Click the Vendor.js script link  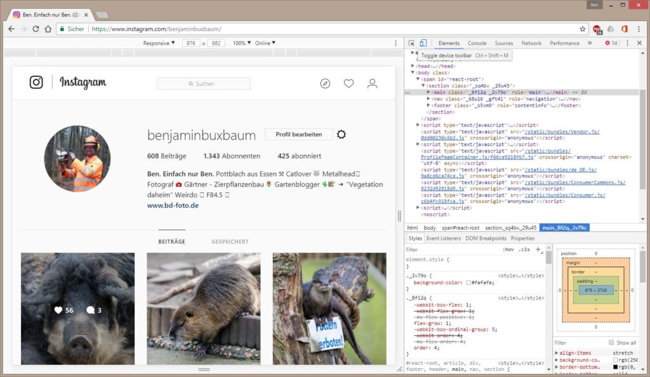coord(562,132)
